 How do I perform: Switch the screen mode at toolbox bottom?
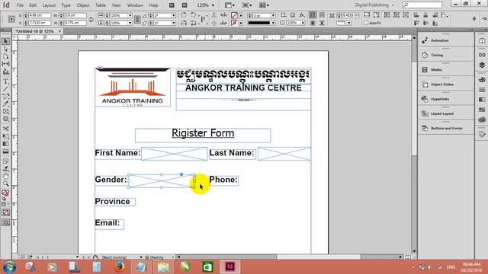click(5, 222)
